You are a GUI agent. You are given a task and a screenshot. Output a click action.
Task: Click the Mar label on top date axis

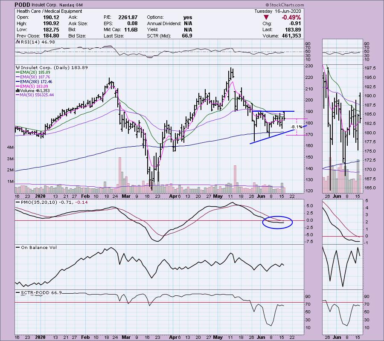(126, 196)
